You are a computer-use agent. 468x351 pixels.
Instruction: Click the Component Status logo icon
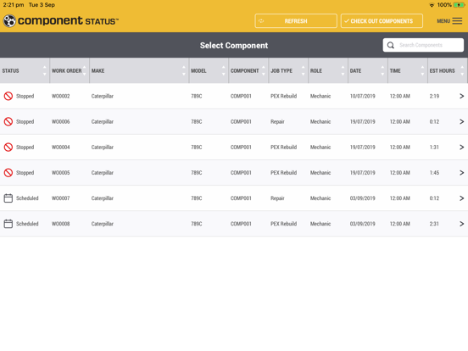[9, 21]
